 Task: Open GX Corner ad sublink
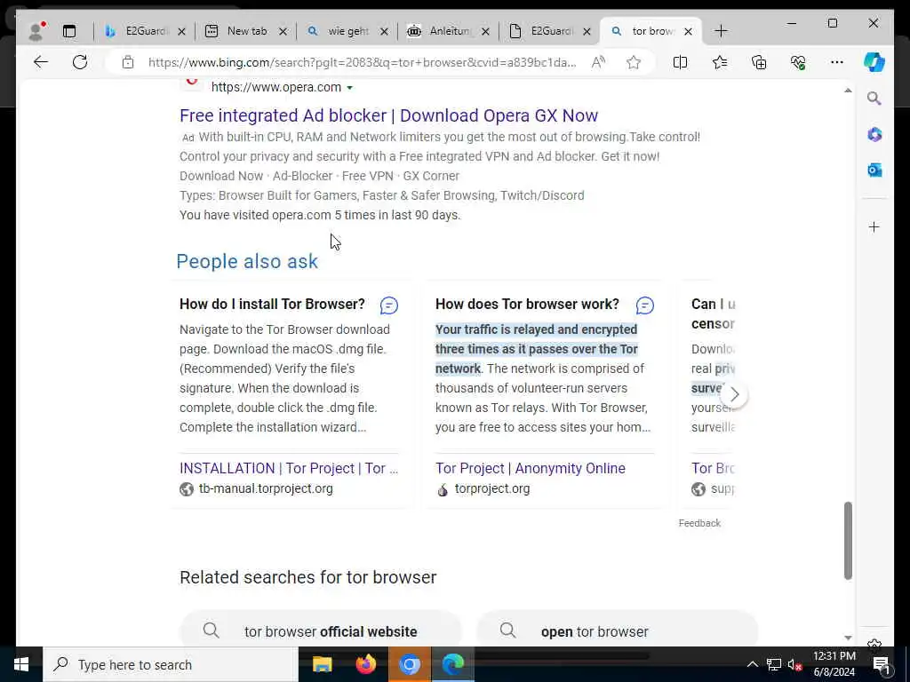coord(431,176)
